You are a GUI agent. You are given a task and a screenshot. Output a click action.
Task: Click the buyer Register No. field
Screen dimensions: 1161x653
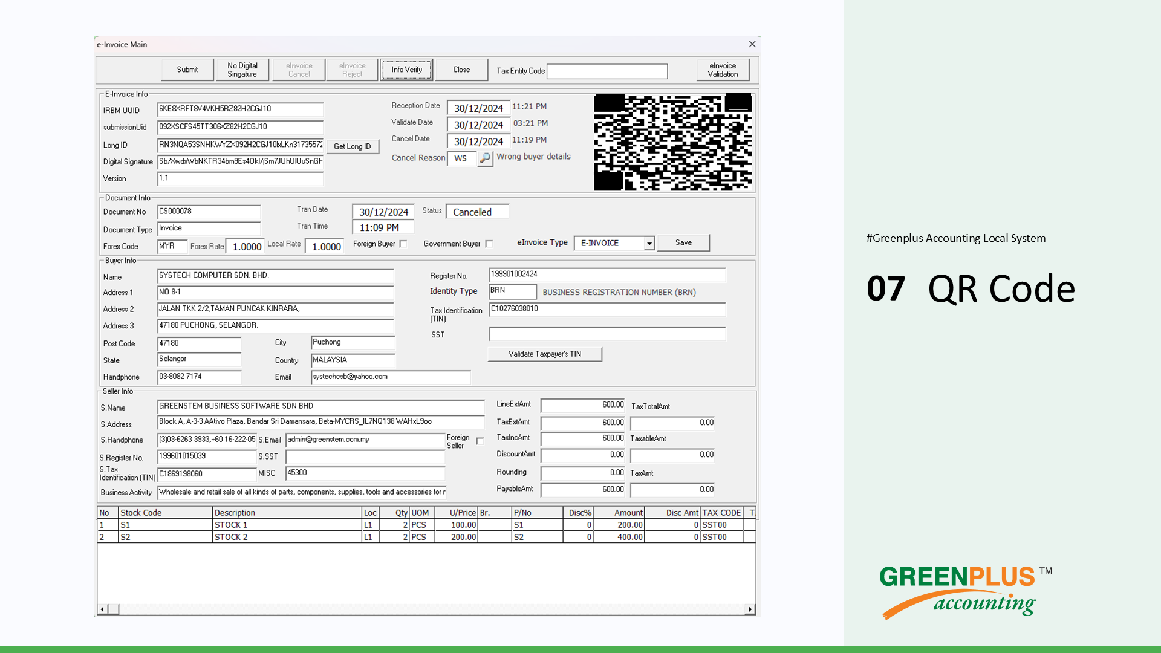pos(607,275)
